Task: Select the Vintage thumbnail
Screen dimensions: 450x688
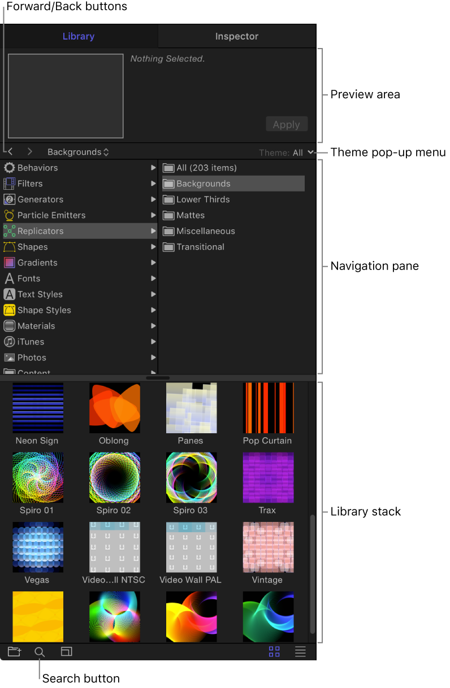Action: pyautogui.click(x=269, y=547)
